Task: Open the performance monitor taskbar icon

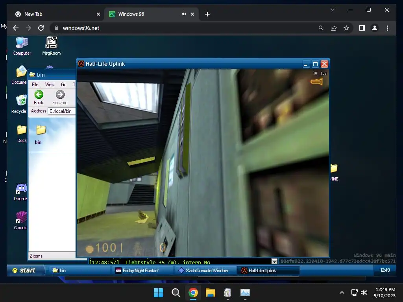Action: click(245, 293)
